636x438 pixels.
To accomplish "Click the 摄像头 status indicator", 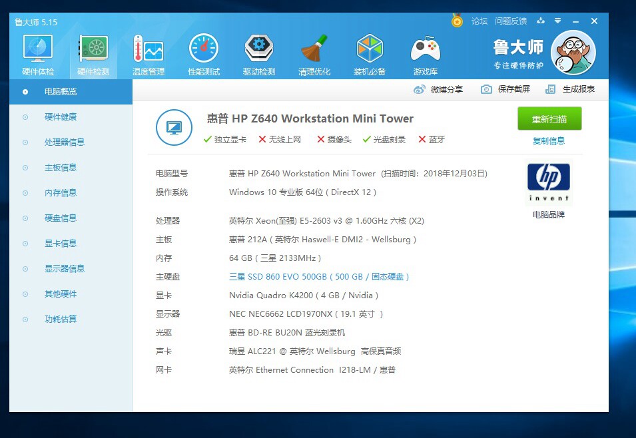I will [x=334, y=140].
